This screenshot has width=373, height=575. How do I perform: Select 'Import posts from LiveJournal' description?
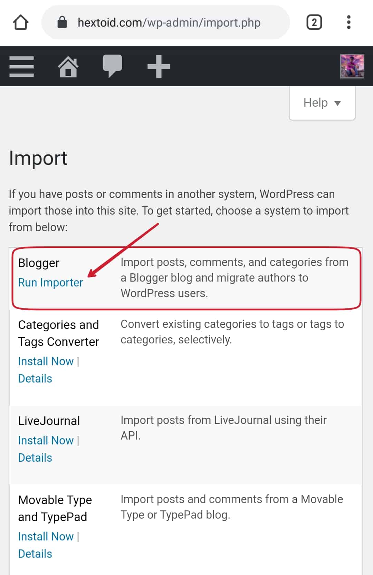tap(223, 428)
